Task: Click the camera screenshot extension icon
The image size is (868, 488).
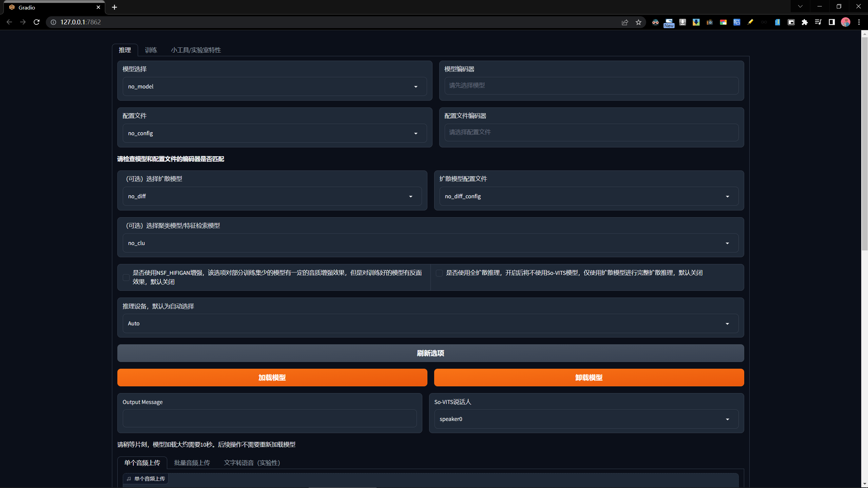Action: 710,22
